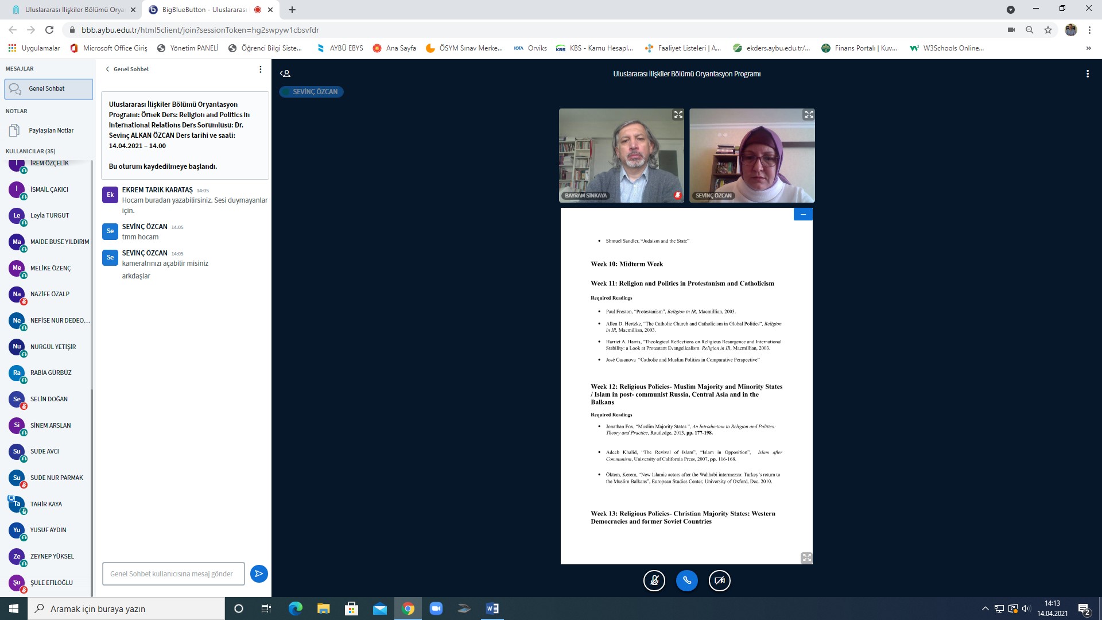Select user TAHİR KAYA in list

click(46, 504)
